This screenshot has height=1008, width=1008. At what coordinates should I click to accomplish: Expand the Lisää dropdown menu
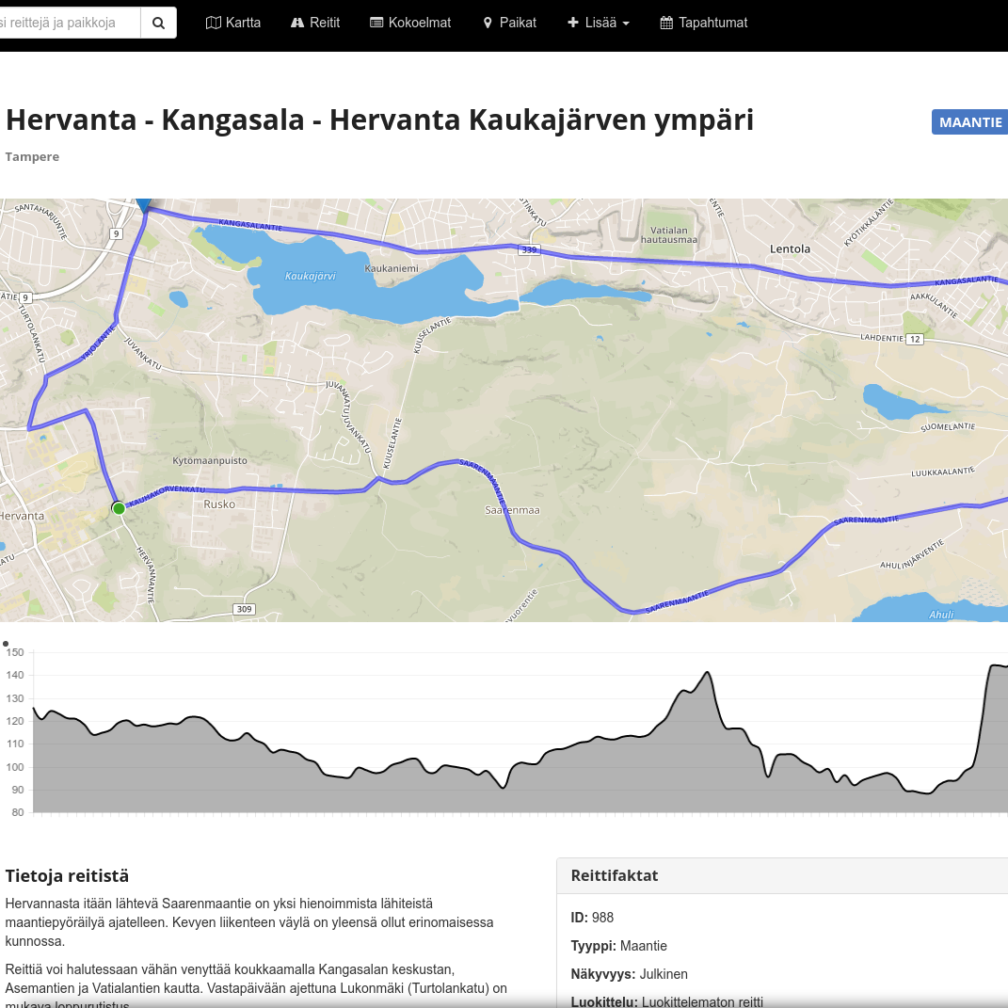pos(599,23)
